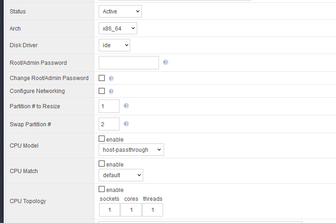336x223 pixels.
Task: Expand the host-passthrough CPU Model dropdown
Action: point(131,150)
